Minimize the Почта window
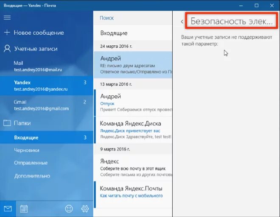The image size is (280, 217). [x=241, y=6]
